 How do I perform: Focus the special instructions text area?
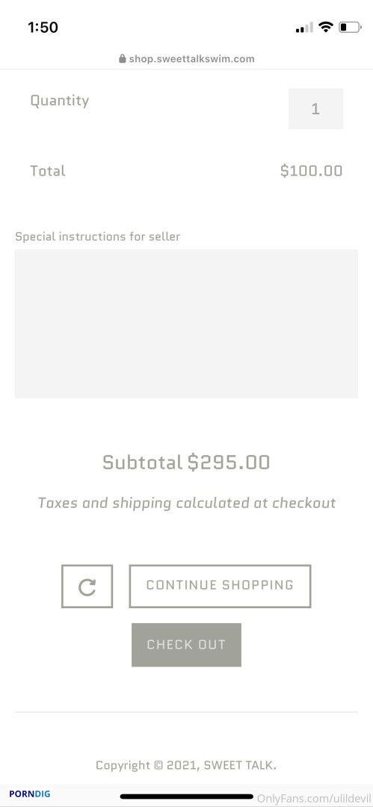(187, 324)
